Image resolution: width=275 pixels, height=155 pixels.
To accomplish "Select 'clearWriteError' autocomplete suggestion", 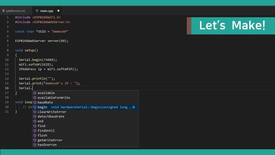I will tap(86, 112).
